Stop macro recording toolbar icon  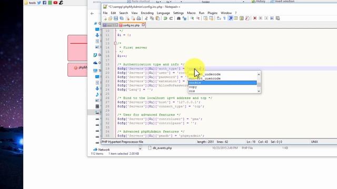point(261,18)
